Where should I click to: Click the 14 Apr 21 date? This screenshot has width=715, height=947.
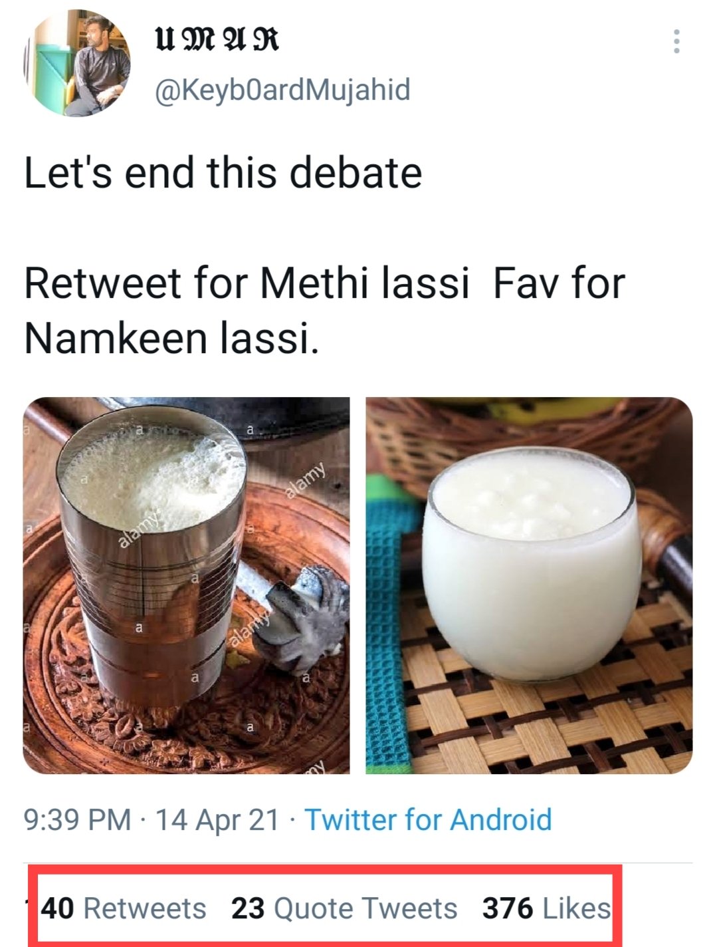coord(217,819)
